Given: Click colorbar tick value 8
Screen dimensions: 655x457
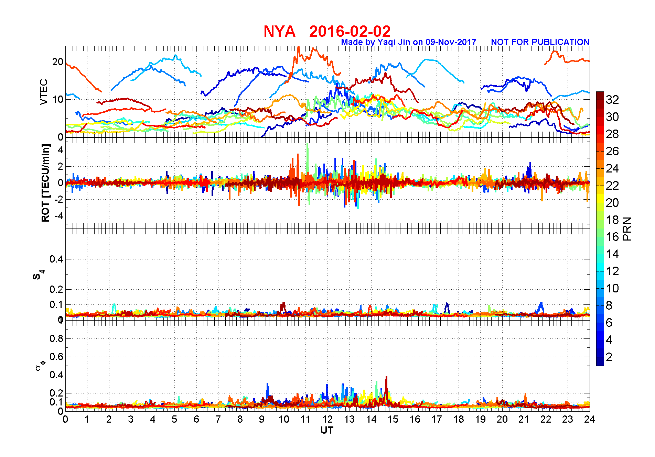Looking at the screenshot, I should click(x=609, y=305).
